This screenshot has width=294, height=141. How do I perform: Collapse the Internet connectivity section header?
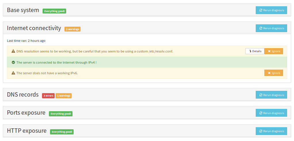(34, 28)
